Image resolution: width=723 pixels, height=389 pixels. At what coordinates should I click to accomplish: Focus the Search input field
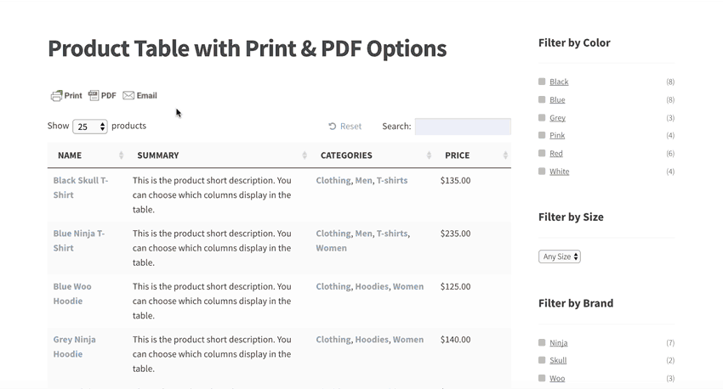click(x=463, y=127)
